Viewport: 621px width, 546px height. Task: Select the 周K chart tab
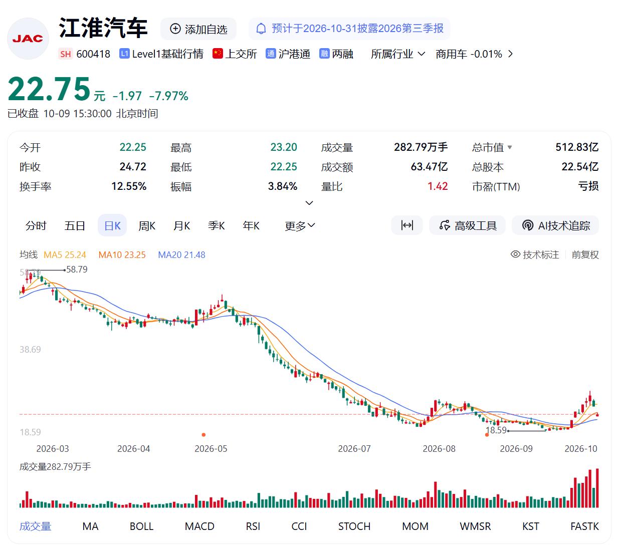point(147,226)
